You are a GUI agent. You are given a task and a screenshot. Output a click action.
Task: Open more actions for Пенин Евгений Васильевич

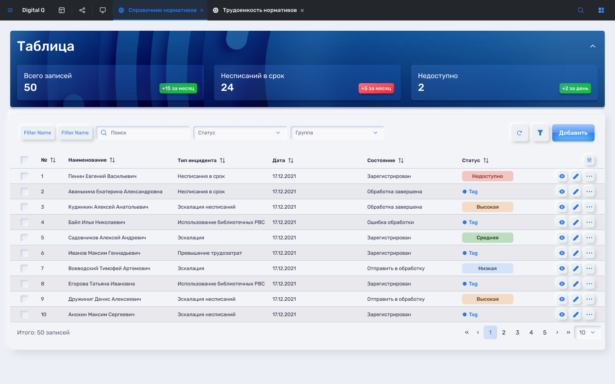click(x=589, y=176)
